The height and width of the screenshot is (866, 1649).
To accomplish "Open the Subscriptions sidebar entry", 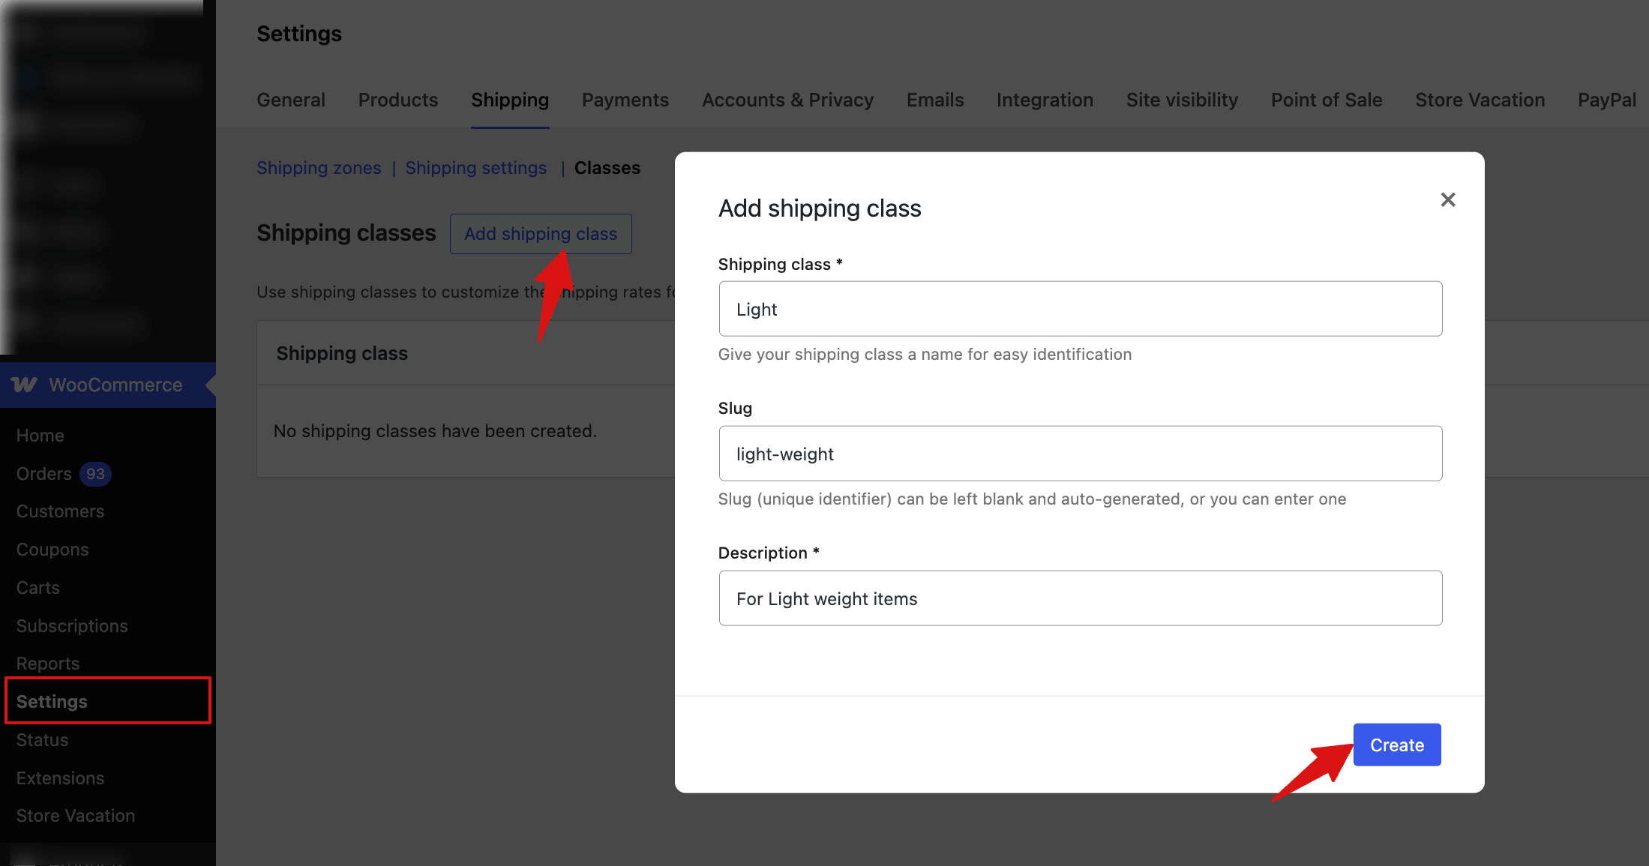I will (x=72, y=625).
